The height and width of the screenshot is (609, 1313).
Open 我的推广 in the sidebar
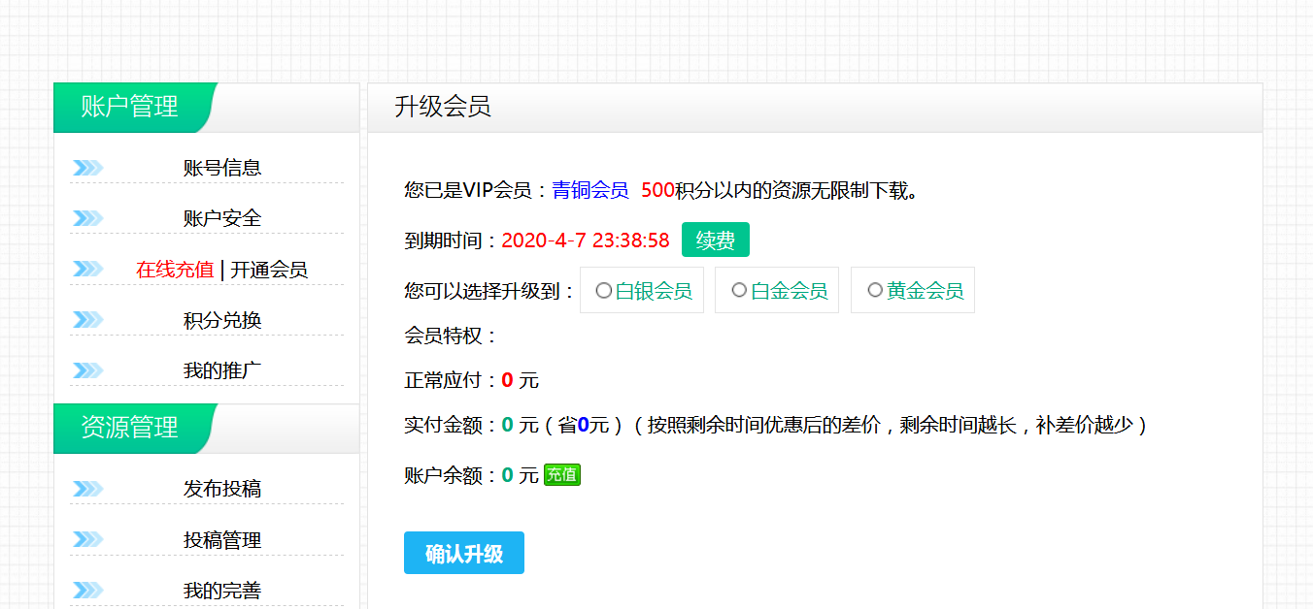pos(222,370)
